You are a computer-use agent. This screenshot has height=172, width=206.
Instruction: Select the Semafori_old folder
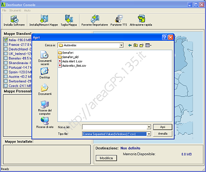(x=69, y=57)
